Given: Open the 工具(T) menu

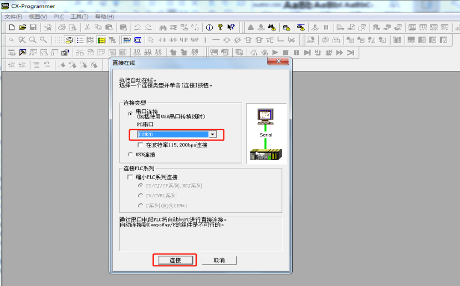Looking at the screenshot, I should click(79, 17).
